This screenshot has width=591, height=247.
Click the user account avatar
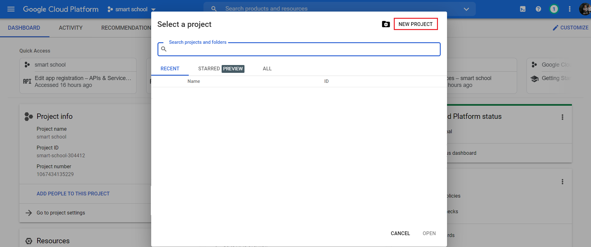click(x=584, y=9)
